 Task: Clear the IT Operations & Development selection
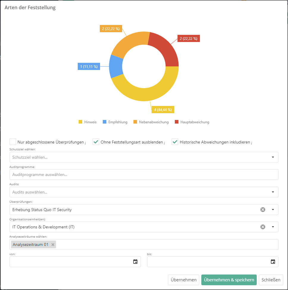pyautogui.click(x=263, y=227)
